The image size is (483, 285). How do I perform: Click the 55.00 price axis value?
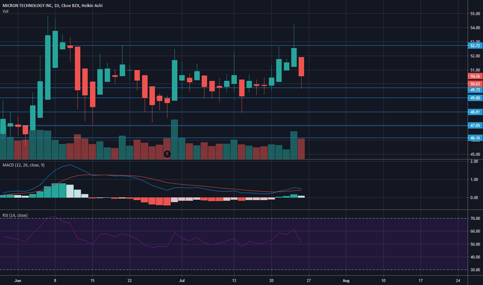[475, 13]
